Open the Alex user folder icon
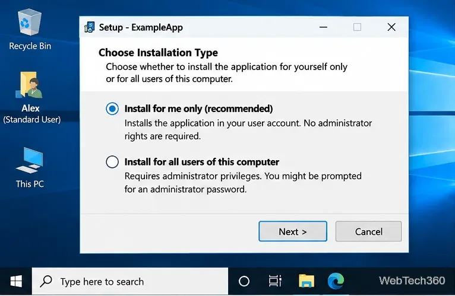 coord(30,85)
